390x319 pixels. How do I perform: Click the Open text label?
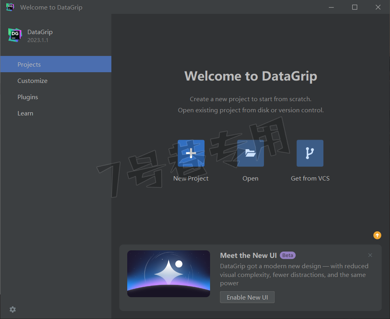(250, 178)
